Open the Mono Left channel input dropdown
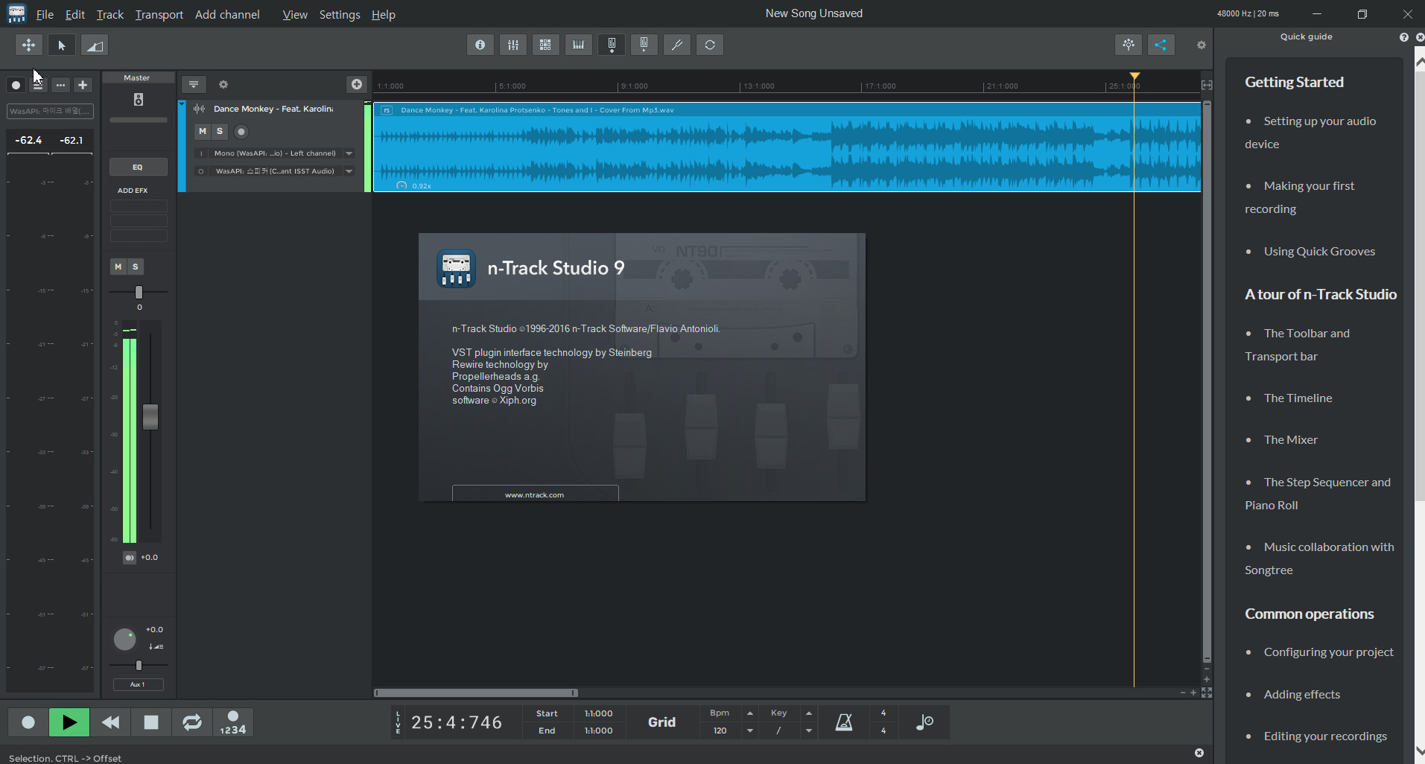1425x764 pixels. pos(349,153)
